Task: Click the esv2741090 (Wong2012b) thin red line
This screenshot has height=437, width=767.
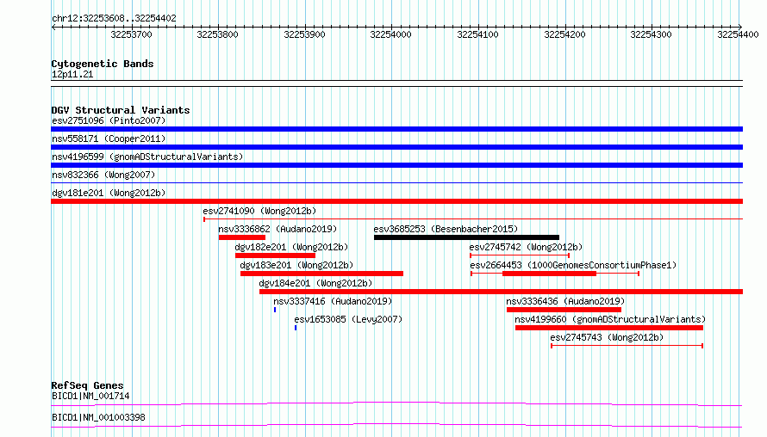Action: [473, 219]
